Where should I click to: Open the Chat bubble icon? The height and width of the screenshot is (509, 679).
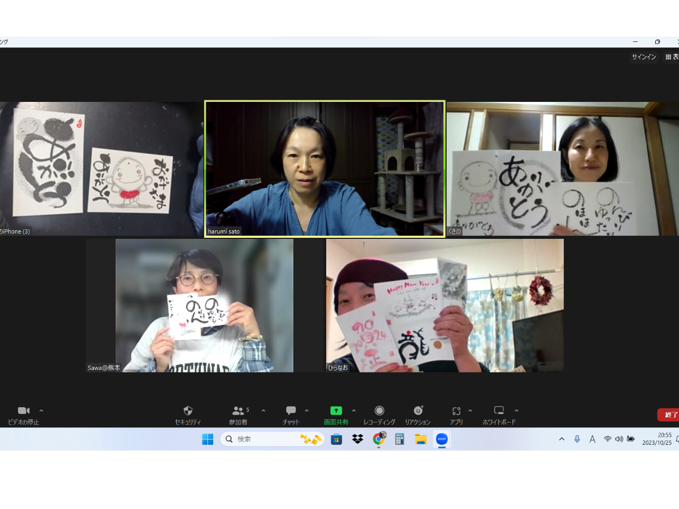click(291, 411)
